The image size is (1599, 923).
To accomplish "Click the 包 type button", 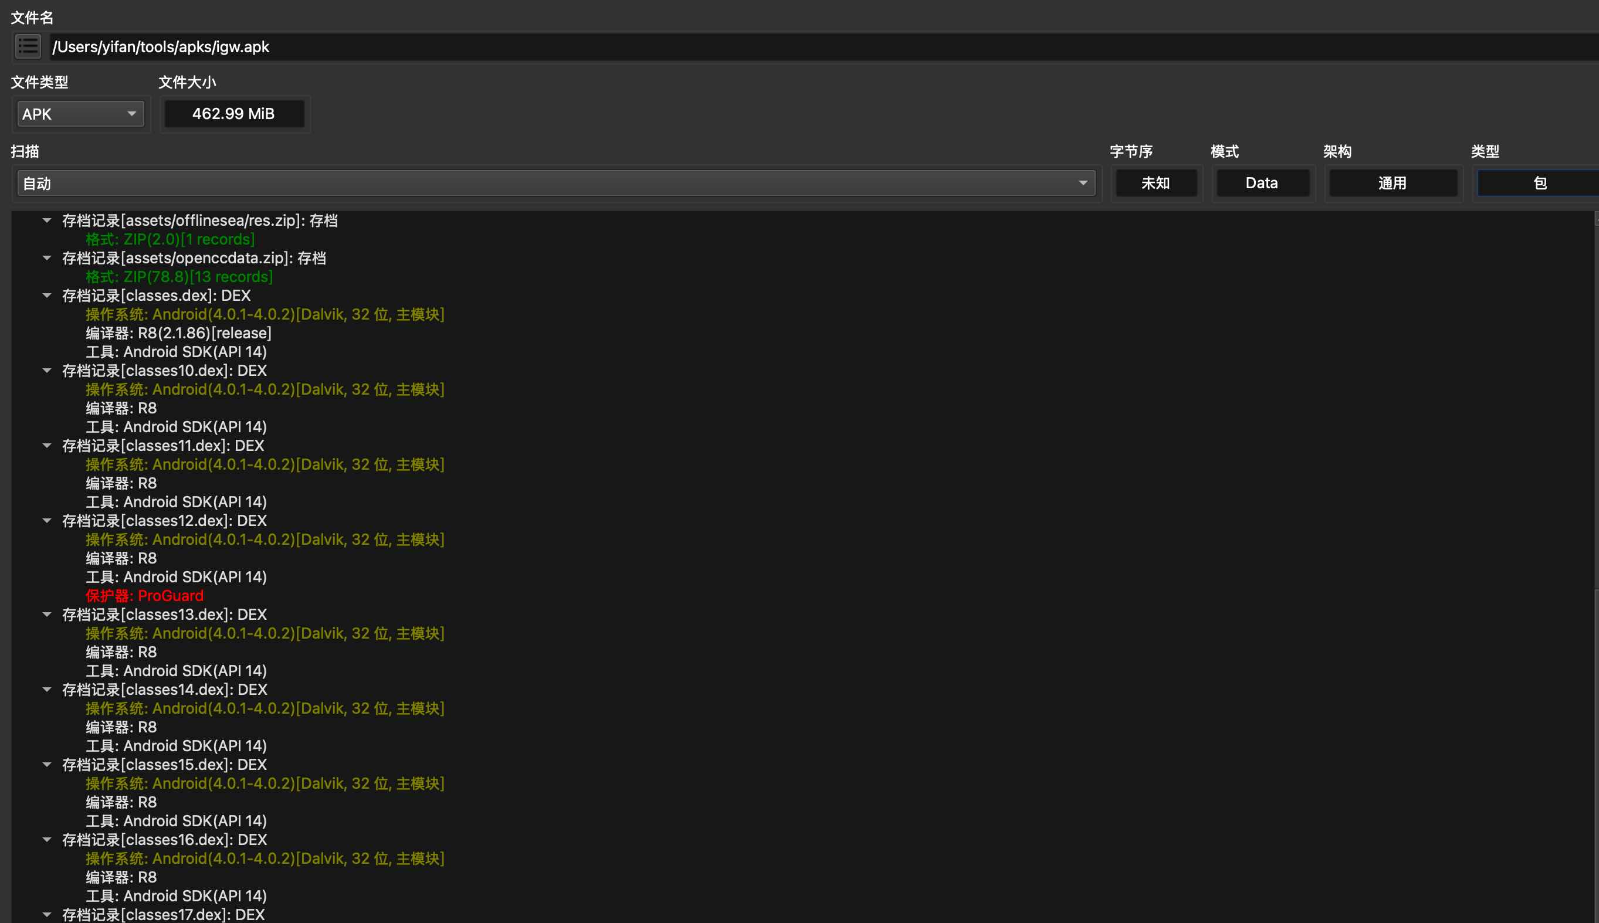I will point(1538,183).
